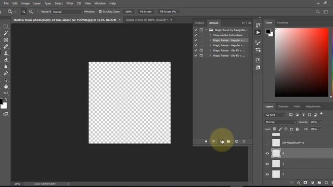Toggle Resize Windows checkbox in options bar
This screenshot has width=333, height=187.
pos(39,11)
